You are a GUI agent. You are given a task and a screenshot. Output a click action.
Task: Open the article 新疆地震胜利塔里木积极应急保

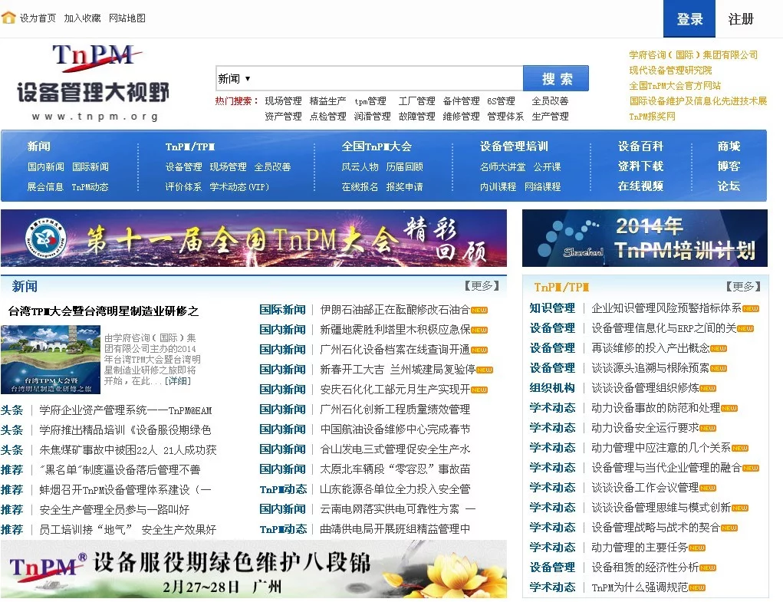[x=395, y=330]
